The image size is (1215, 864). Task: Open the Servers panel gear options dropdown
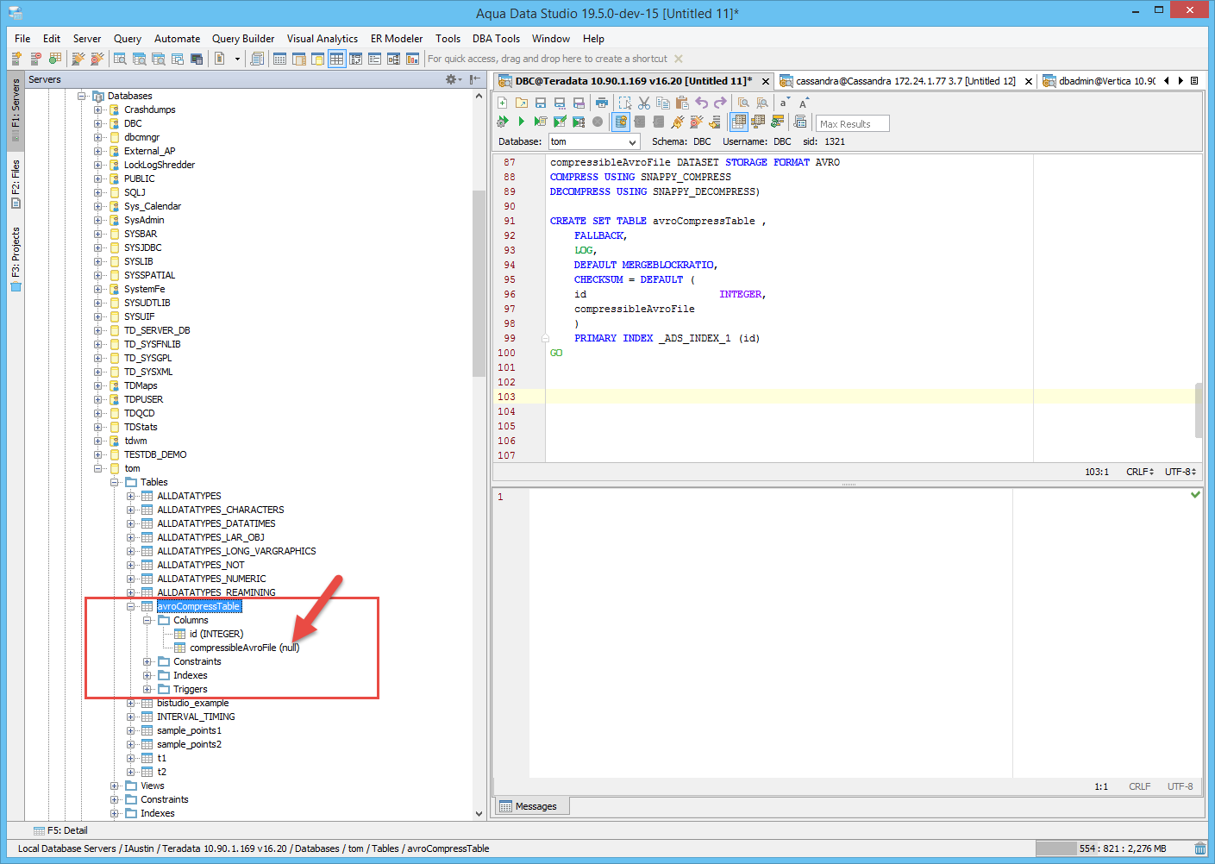tap(453, 79)
